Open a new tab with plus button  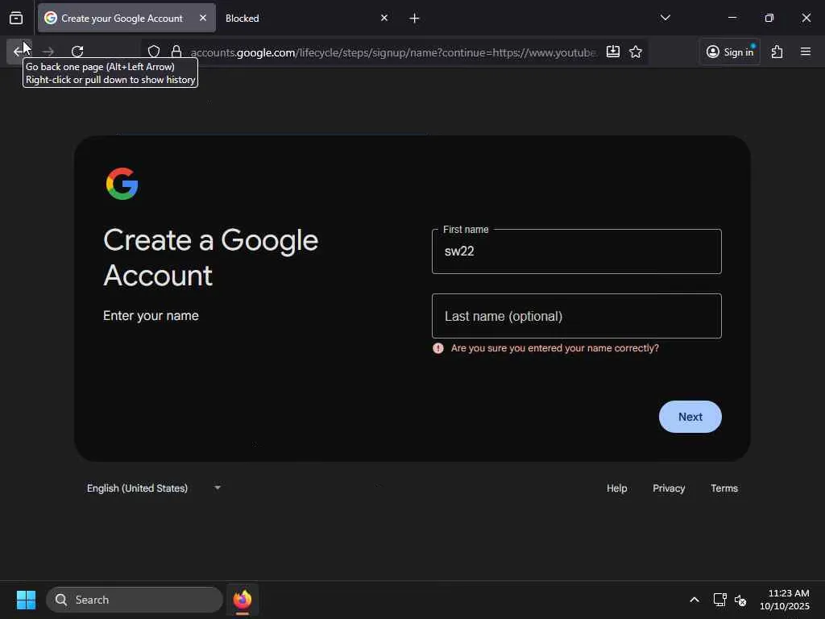click(x=414, y=19)
